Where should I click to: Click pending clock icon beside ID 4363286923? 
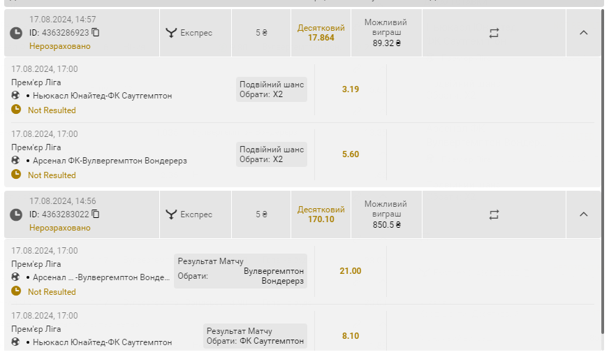[16, 33]
